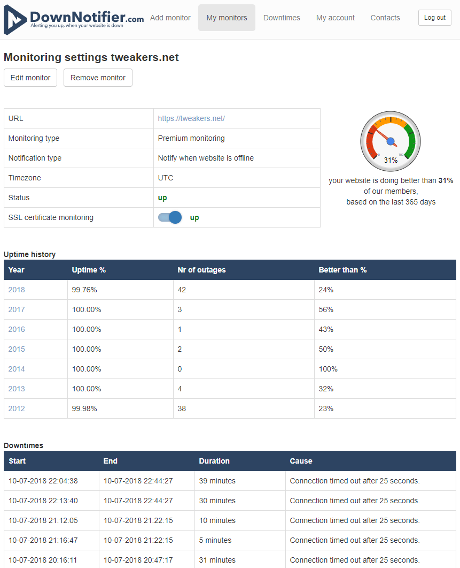Select the 43% better-than cell
460x568 pixels.
(385, 329)
